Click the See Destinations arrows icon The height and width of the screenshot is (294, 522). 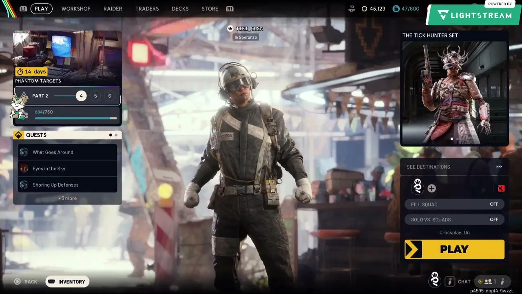tap(499, 167)
